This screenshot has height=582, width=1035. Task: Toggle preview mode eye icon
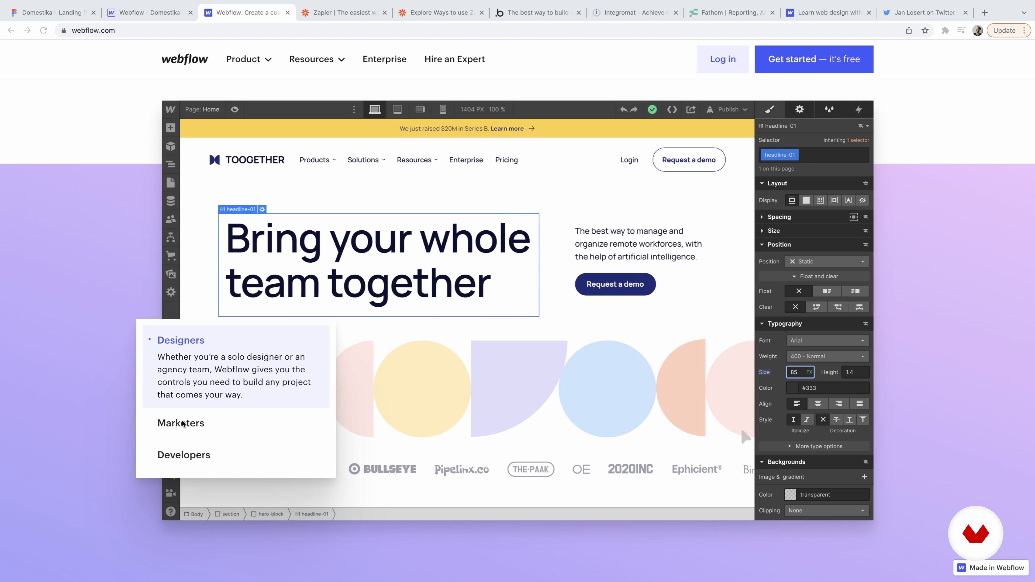[x=235, y=109]
